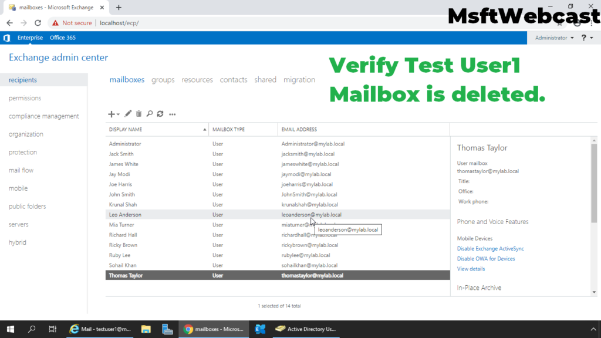The image size is (601, 338).
Task: Select the Ruby Lee mailbox row
Action: [278, 255]
